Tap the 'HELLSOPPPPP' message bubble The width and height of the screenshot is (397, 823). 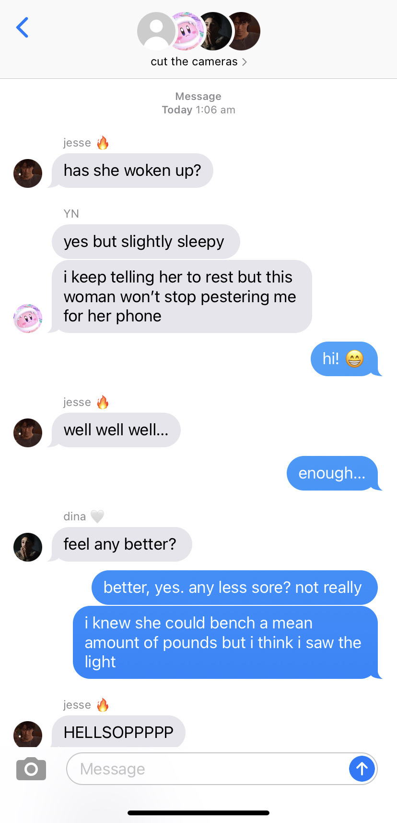pos(118,732)
